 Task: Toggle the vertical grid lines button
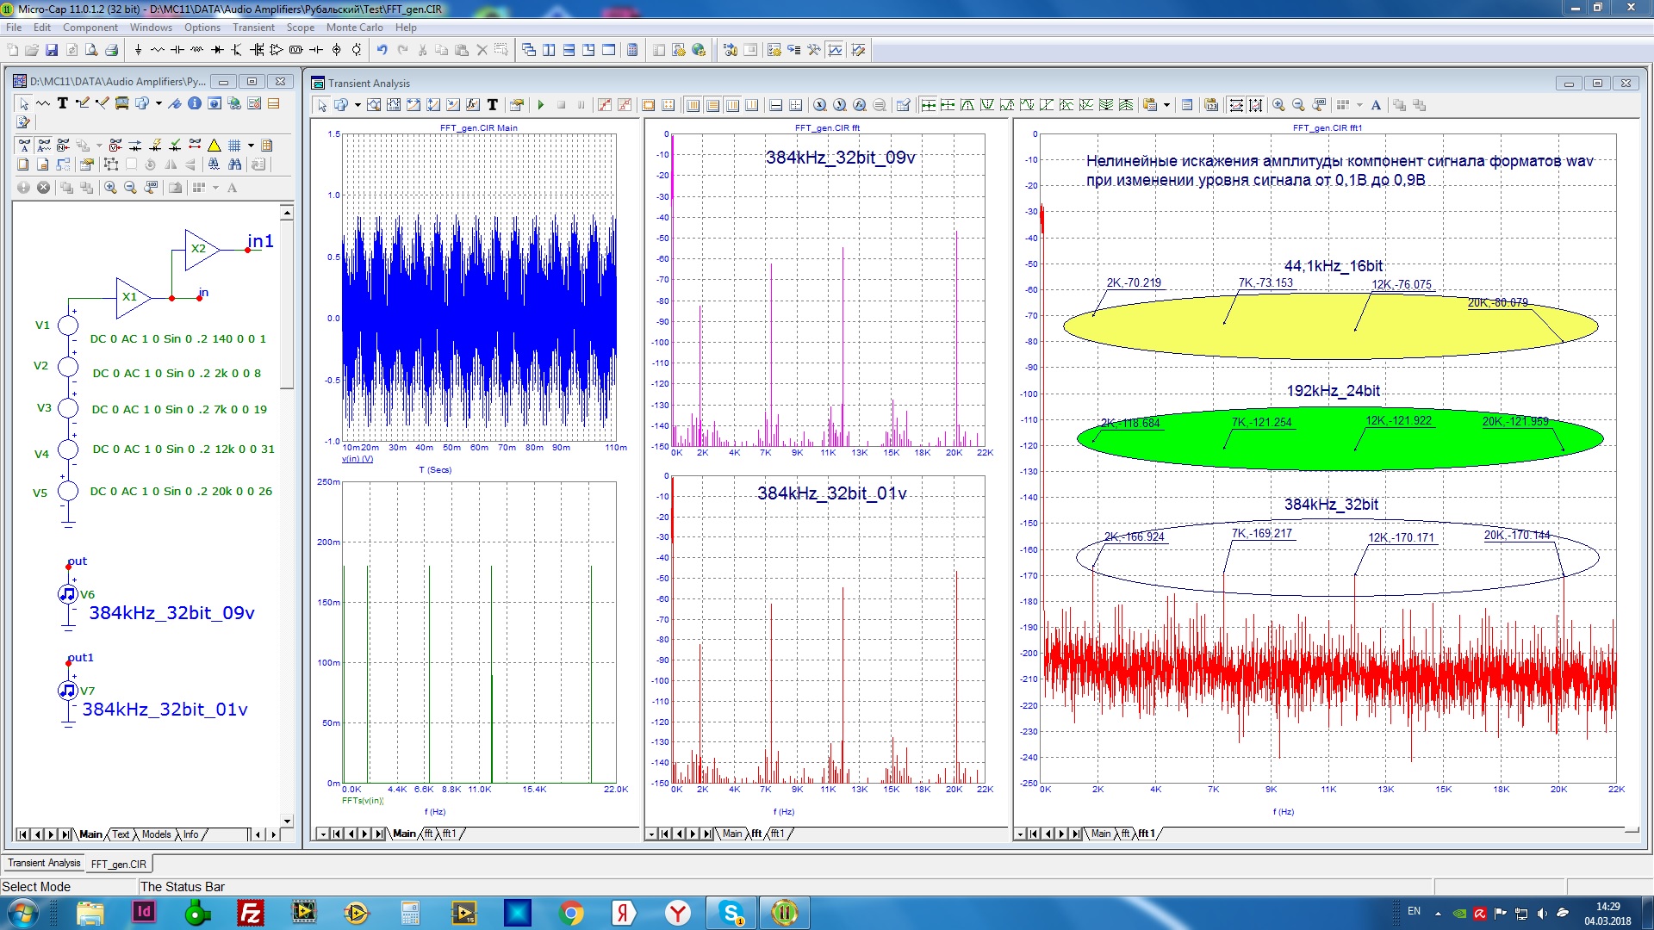693,105
